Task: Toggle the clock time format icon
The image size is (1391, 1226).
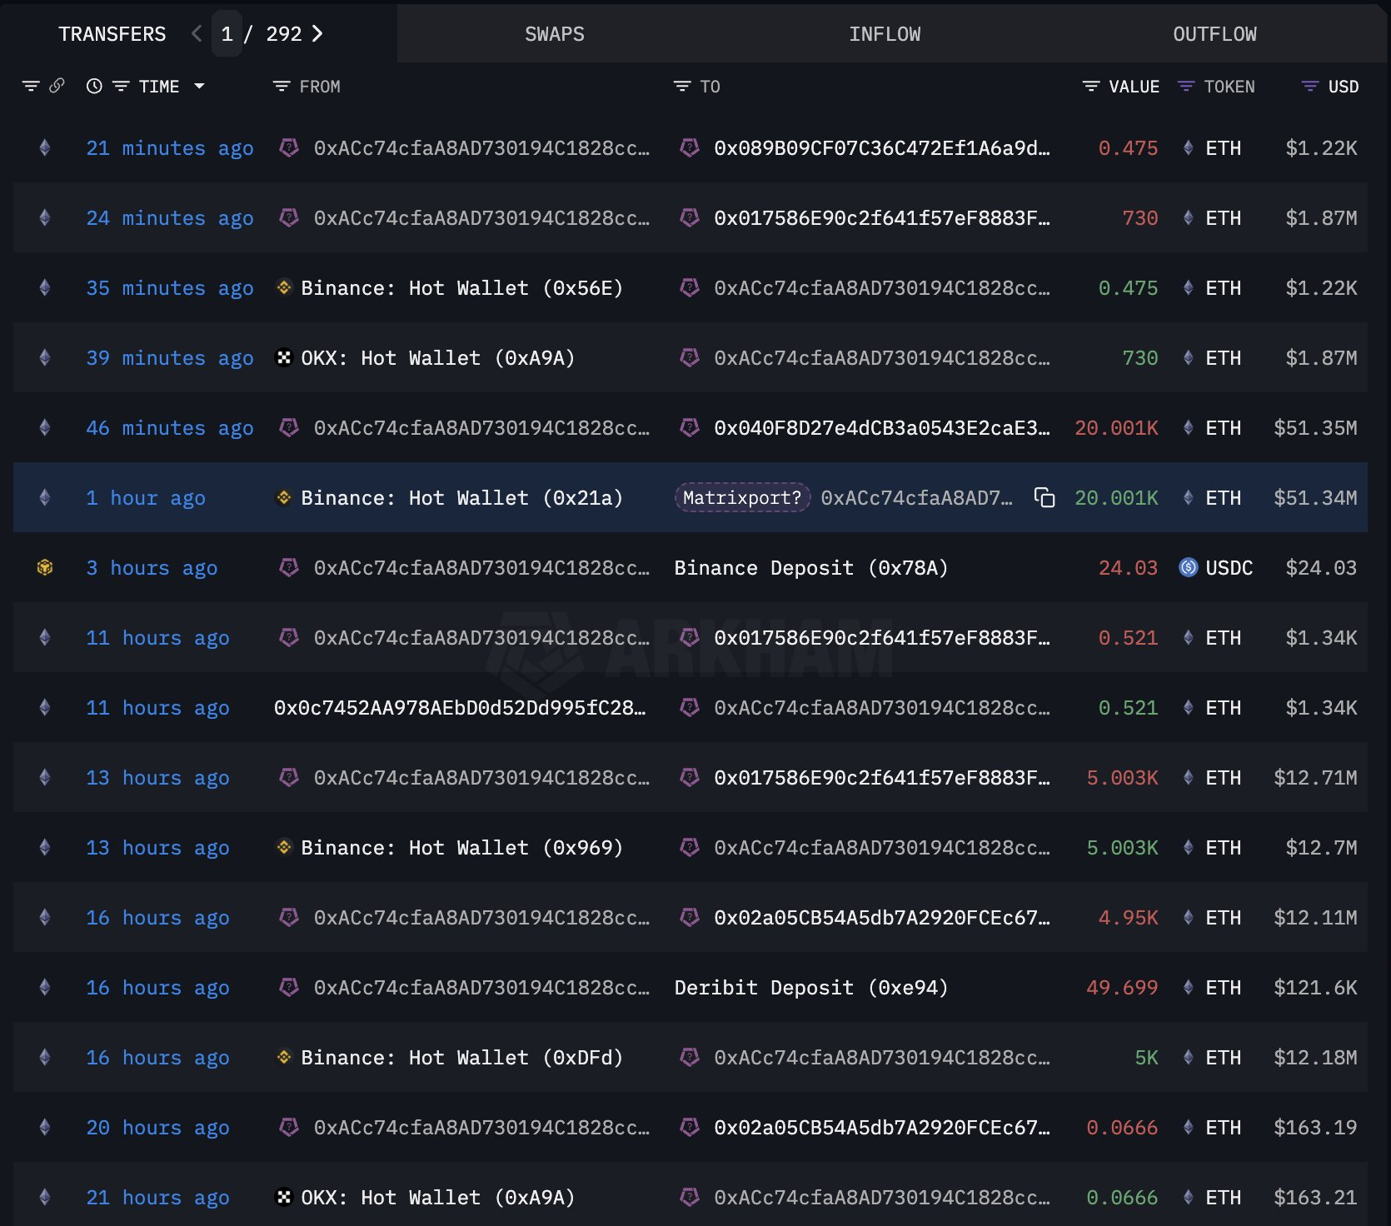Action: (94, 86)
